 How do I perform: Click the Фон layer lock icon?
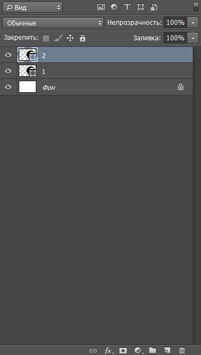pos(181,87)
